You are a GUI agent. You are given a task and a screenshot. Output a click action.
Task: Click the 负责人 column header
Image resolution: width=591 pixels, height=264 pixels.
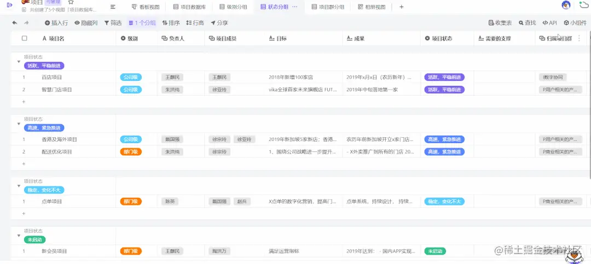coord(181,38)
